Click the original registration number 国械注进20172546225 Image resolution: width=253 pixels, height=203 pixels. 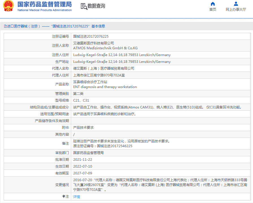pyautogui.click(x=114, y=146)
